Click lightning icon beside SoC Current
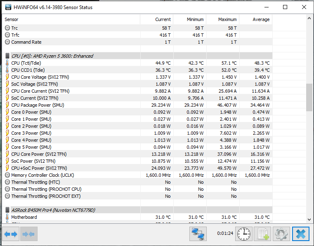314x246 pixels. point(7,98)
